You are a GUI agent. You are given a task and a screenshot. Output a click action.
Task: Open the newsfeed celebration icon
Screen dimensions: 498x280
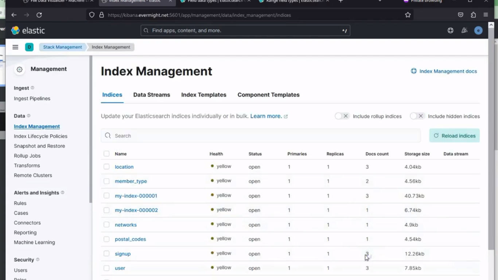coord(464,31)
